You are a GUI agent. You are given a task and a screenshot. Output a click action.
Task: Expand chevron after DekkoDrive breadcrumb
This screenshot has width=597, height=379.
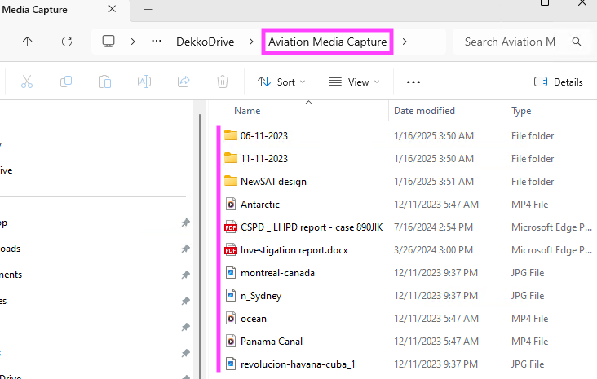pyautogui.click(x=251, y=42)
